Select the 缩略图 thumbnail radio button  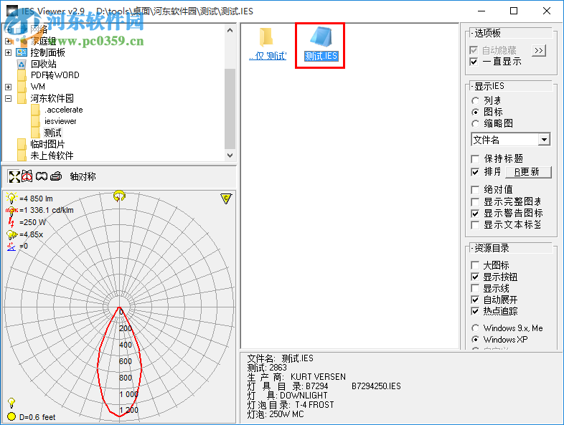475,123
